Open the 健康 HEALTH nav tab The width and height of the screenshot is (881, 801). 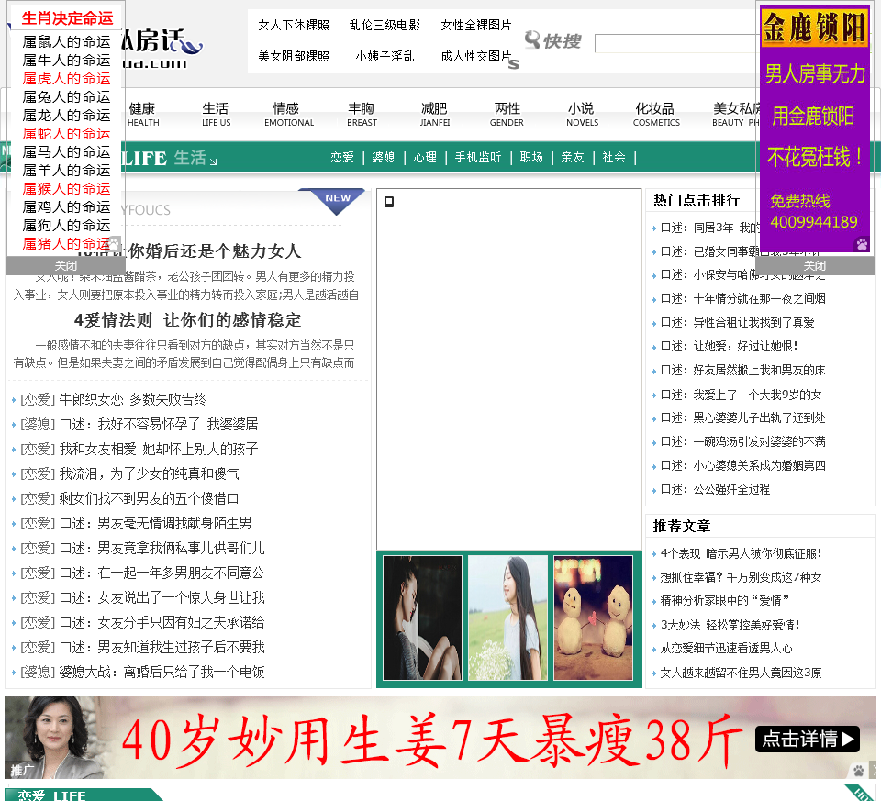tap(143, 114)
